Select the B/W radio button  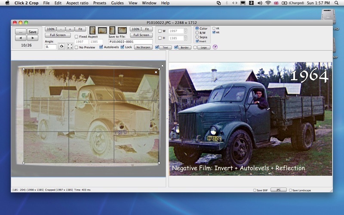pos(197,33)
